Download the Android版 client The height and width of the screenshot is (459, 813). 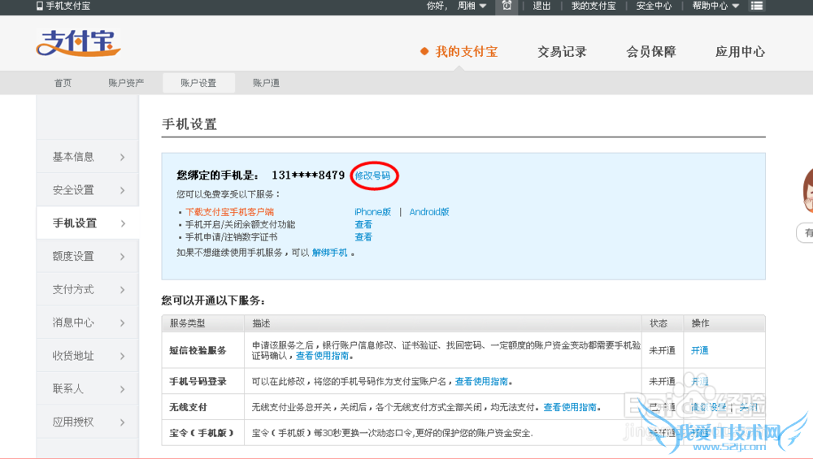429,212
